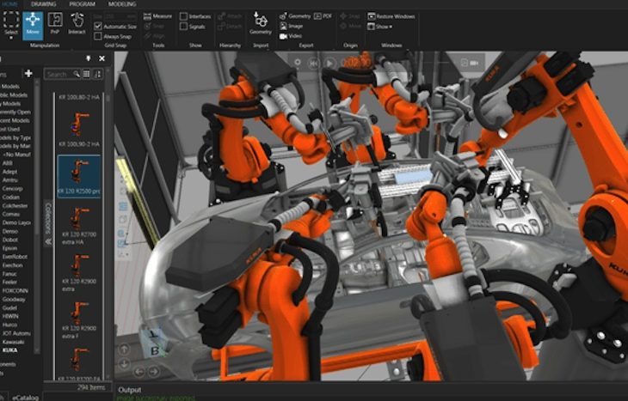Reset the simulation
This screenshot has width=628, height=401.
pyautogui.click(x=314, y=63)
